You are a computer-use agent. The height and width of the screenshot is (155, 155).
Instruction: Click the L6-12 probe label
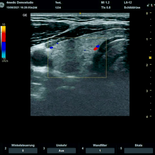128,2
